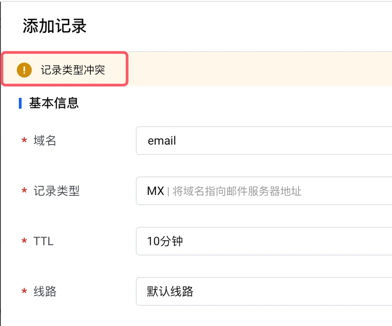The height and width of the screenshot is (326, 392).
Task: Click the MX value in record type field
Action: [x=155, y=191]
